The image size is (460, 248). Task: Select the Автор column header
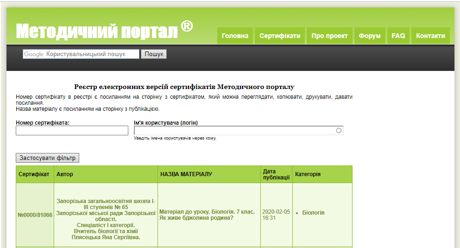(106, 174)
